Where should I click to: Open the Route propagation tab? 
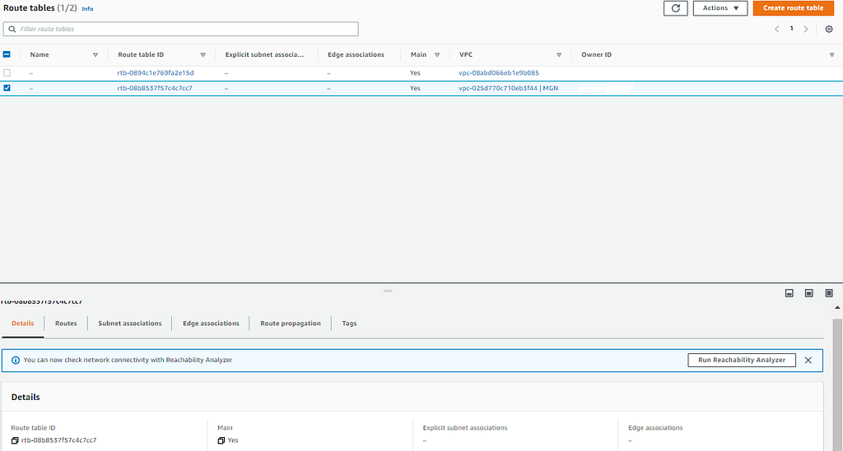point(291,324)
